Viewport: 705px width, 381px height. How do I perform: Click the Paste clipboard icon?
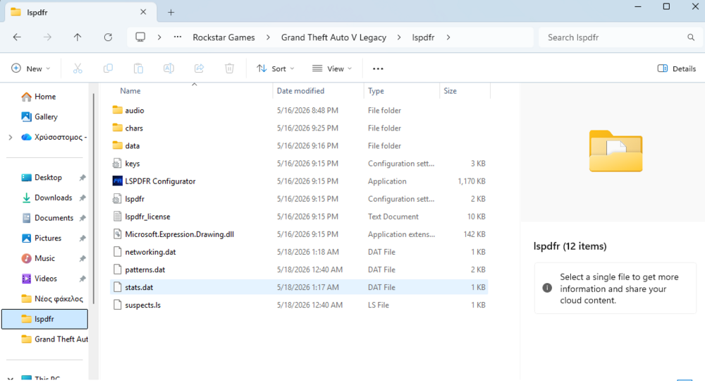coord(138,68)
